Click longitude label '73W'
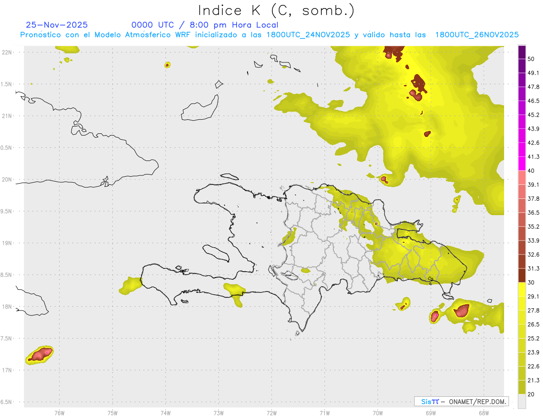Viewport: 543px width, 419px height. 219,413
